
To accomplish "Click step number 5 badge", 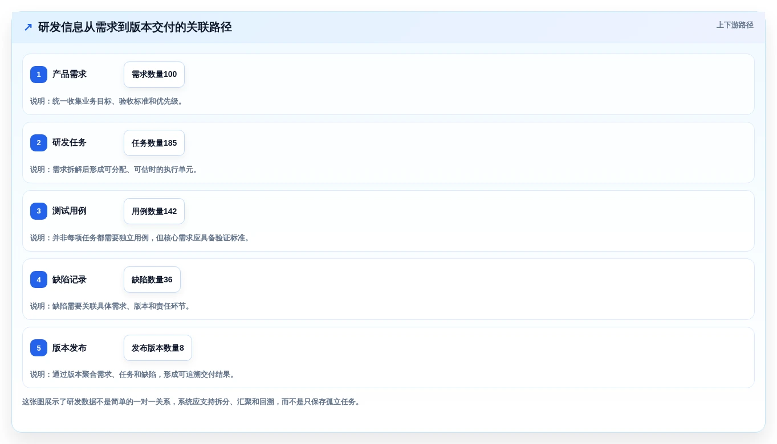I will (x=39, y=348).
